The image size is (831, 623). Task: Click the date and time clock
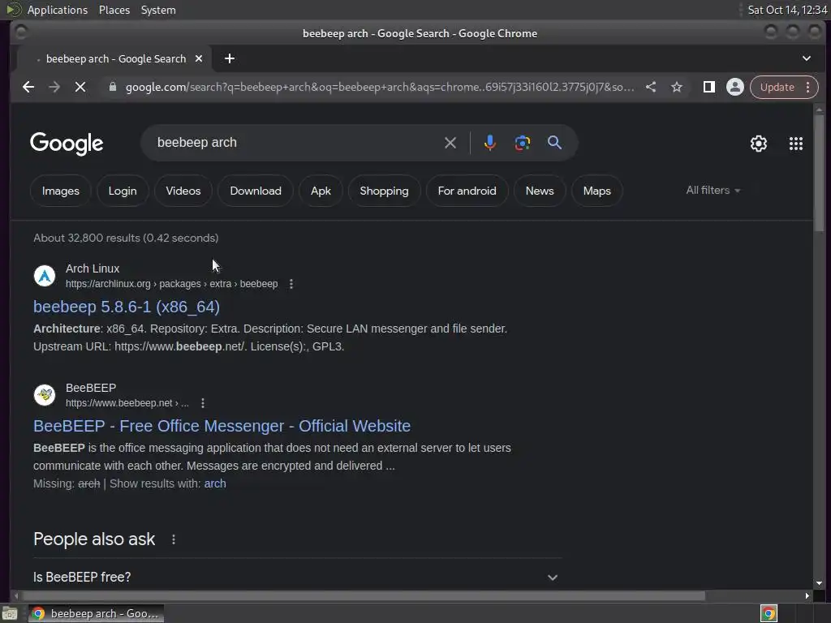pyautogui.click(x=787, y=10)
